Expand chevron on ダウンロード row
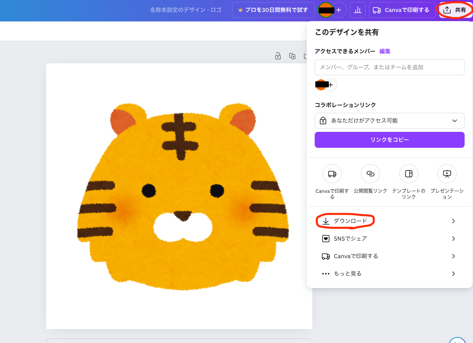The height and width of the screenshot is (343, 473). [453, 221]
